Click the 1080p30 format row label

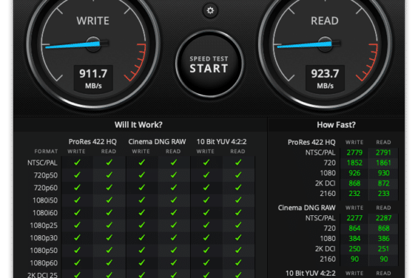44,238
